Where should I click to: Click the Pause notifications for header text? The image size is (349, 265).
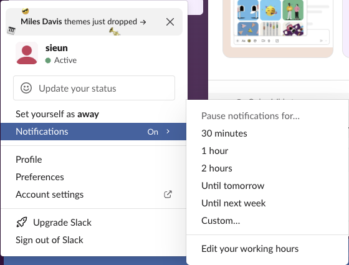coord(251,116)
